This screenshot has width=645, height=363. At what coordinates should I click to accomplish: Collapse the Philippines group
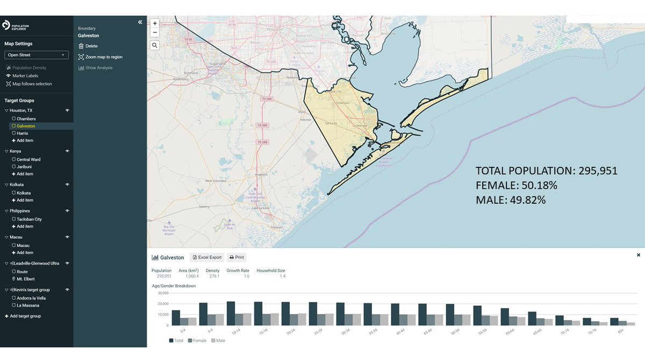[x=6, y=211]
